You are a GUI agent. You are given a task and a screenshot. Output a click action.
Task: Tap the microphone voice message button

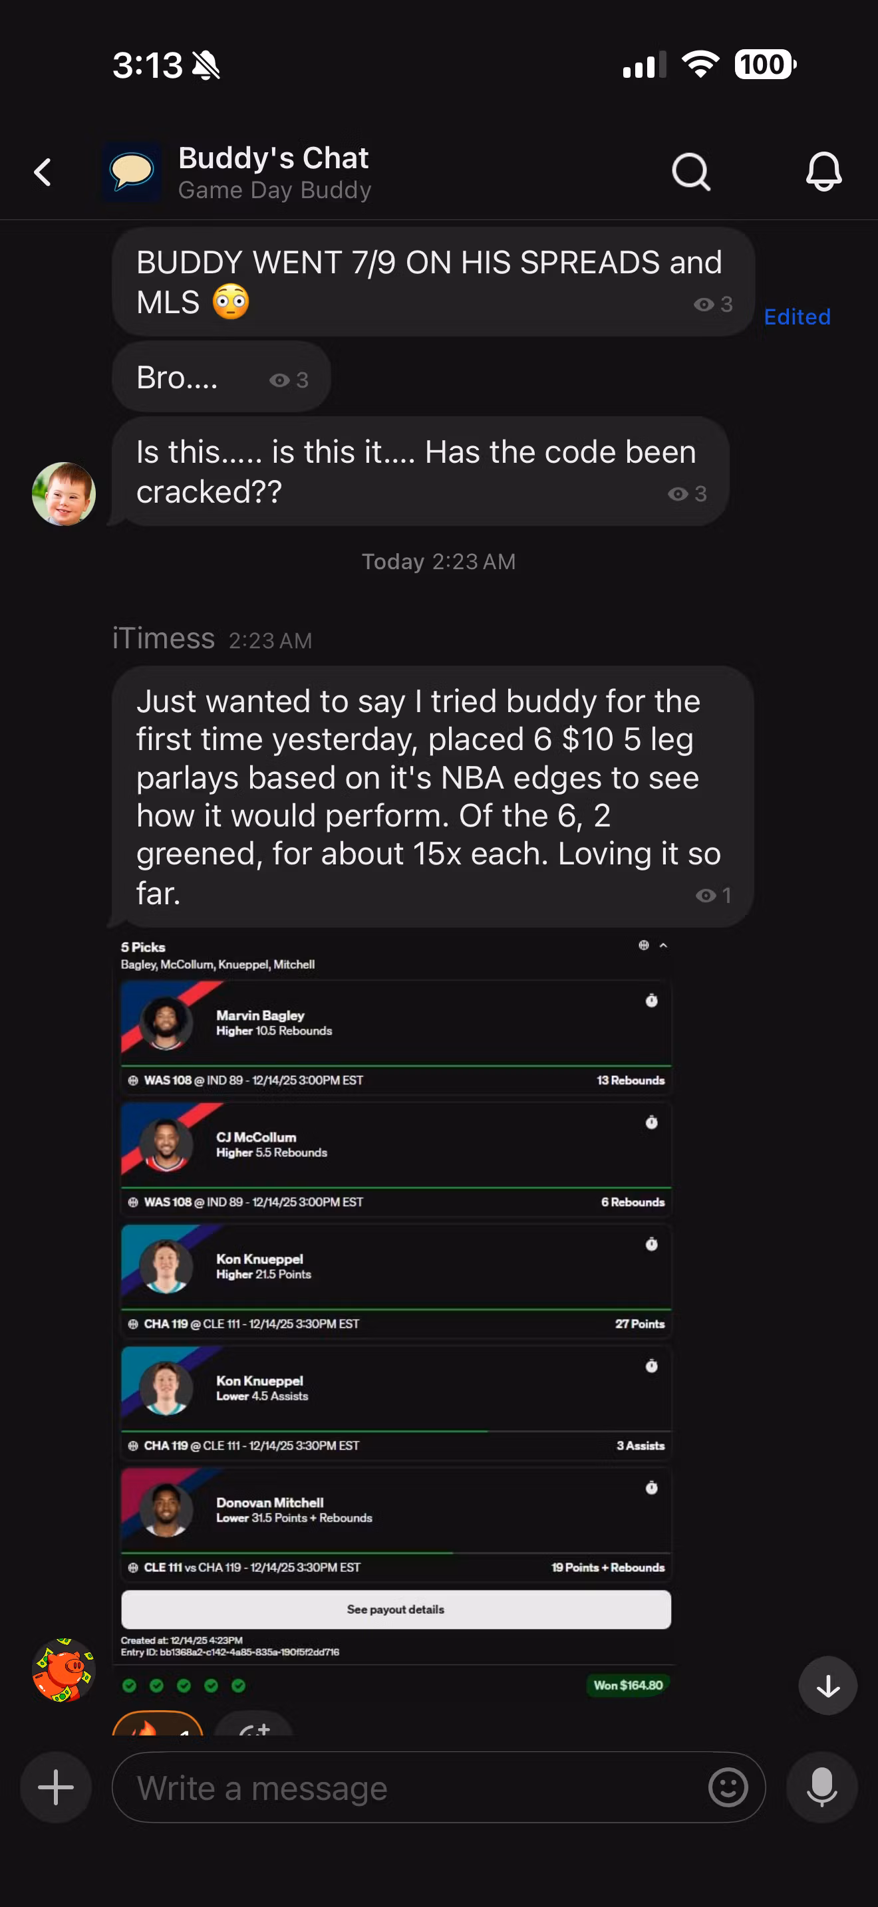point(821,1788)
